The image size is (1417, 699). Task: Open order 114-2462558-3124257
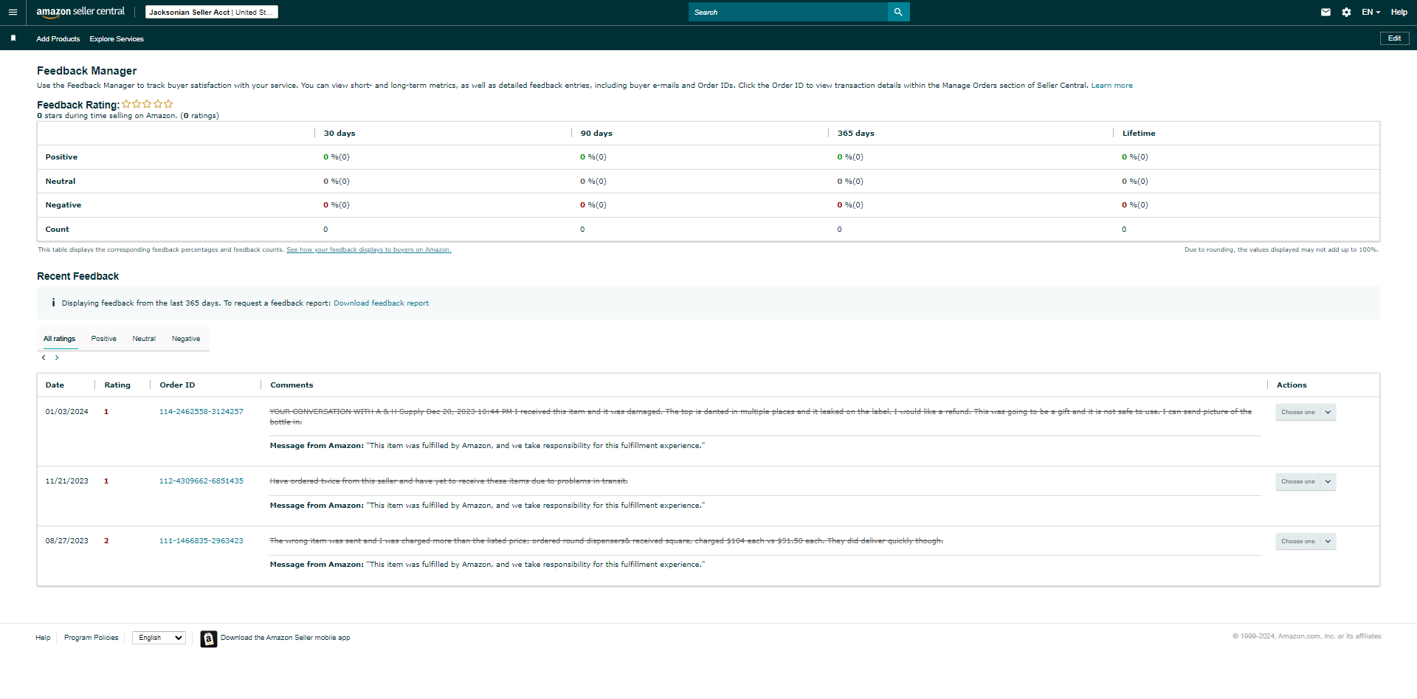(201, 412)
